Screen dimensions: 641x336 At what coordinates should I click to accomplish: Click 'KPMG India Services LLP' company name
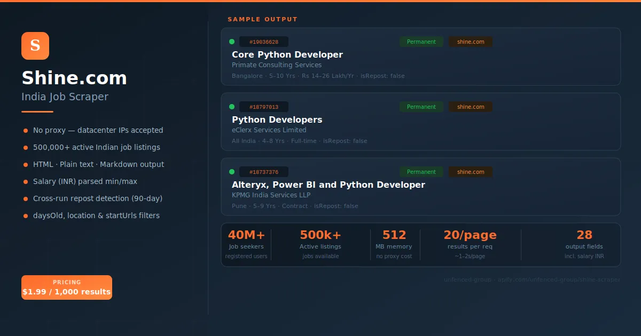[271, 195]
